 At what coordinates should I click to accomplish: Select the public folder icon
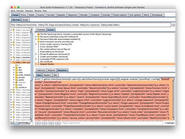pyautogui.click(x=17, y=80)
